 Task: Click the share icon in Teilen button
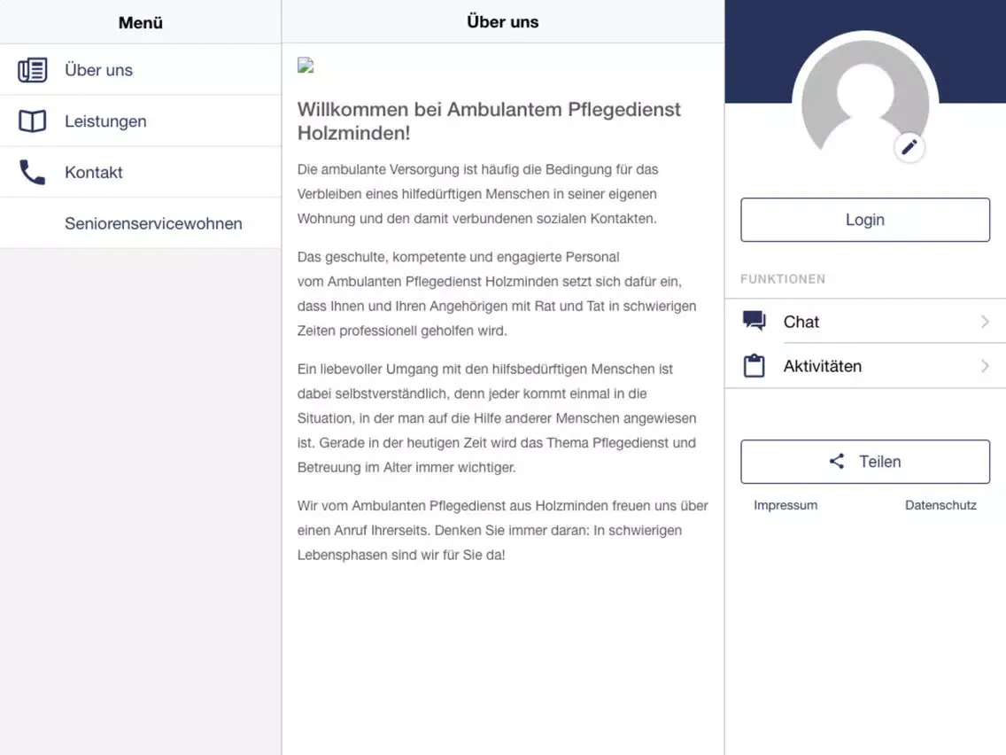pyautogui.click(x=837, y=462)
